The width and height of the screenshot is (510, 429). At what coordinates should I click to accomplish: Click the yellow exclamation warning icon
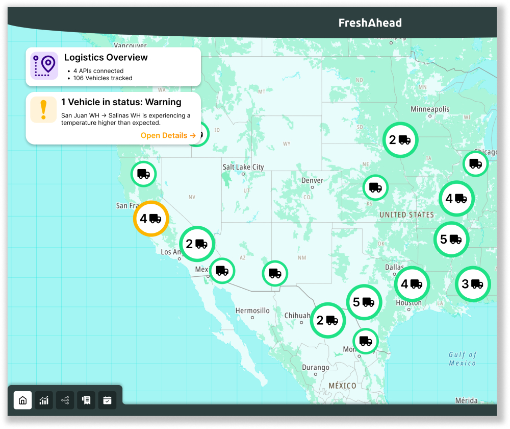43,109
